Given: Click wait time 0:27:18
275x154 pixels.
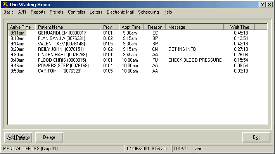Looking at the screenshot, I should (x=241, y=49).
